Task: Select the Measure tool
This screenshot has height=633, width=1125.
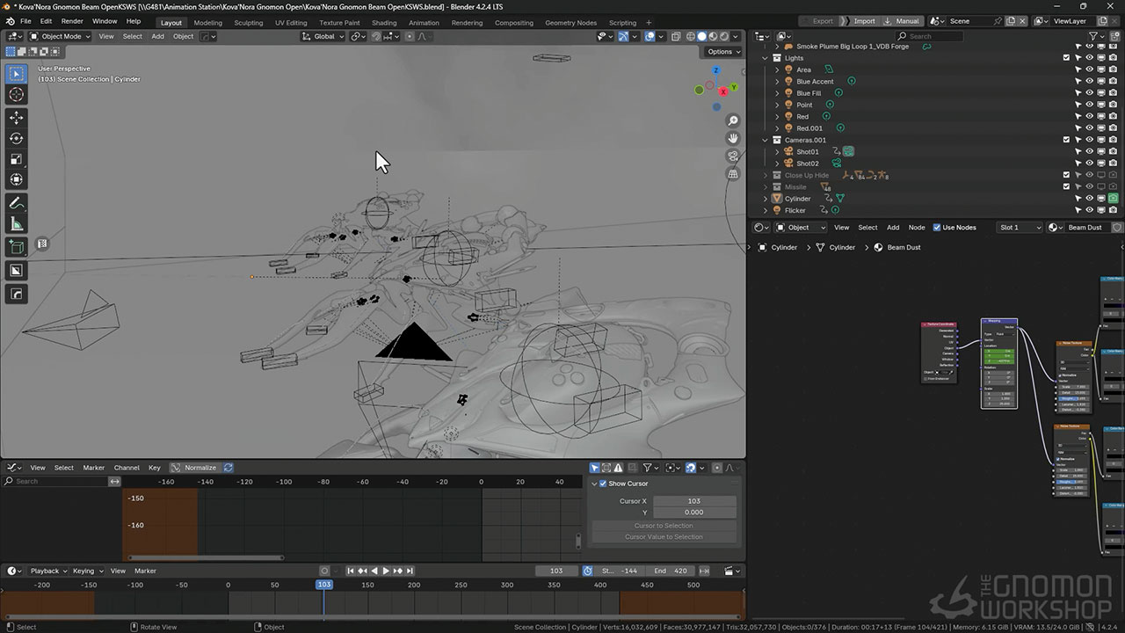Action: (x=16, y=224)
